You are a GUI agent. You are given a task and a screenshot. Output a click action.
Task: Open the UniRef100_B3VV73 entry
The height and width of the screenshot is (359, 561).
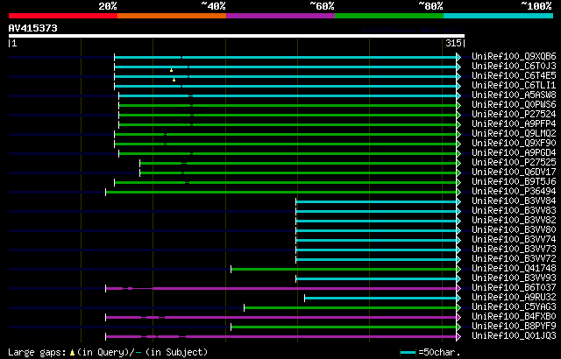point(514,250)
